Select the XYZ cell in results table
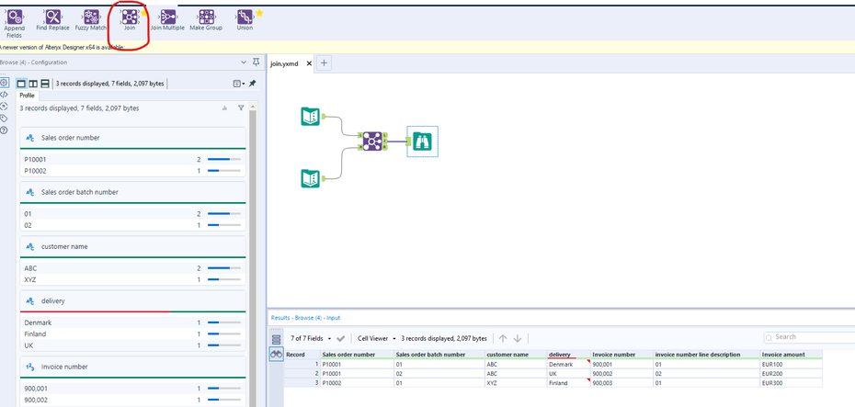855x407 pixels. (x=515, y=383)
